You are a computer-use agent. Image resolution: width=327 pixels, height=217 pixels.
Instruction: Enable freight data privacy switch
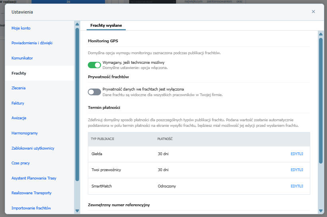(94, 92)
